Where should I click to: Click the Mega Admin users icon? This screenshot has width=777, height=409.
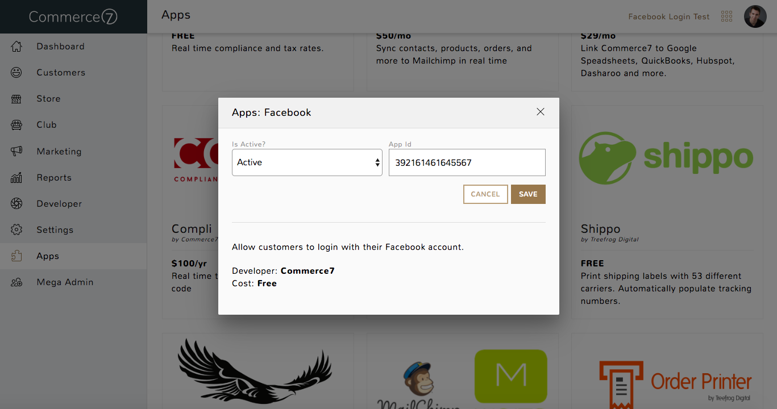click(16, 282)
